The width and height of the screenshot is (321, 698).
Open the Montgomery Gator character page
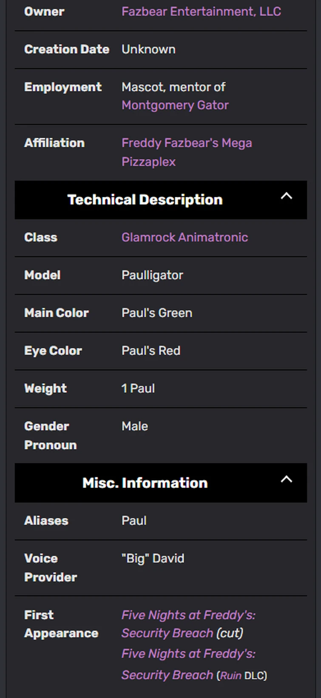pos(175,105)
